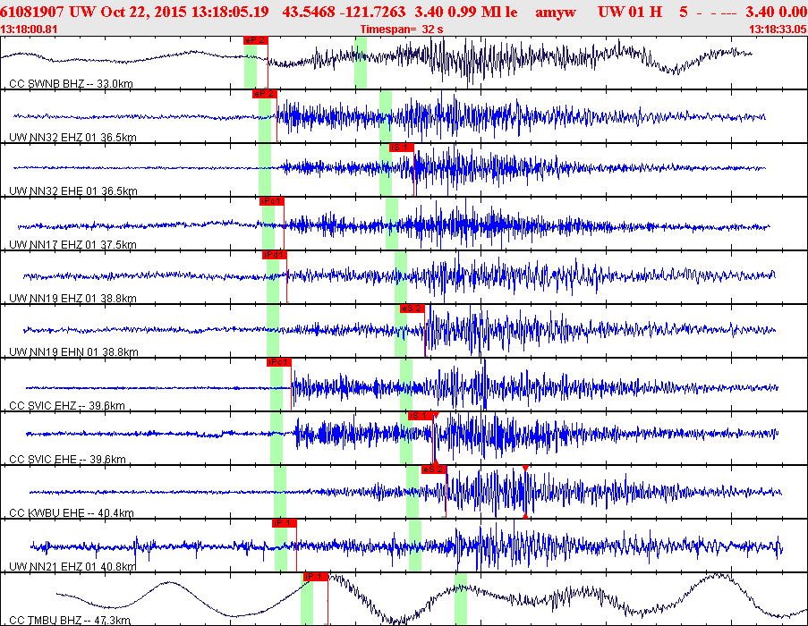The width and height of the screenshot is (808, 626).
Task: Click the start time 13:18:00.81
Action: click(x=29, y=30)
